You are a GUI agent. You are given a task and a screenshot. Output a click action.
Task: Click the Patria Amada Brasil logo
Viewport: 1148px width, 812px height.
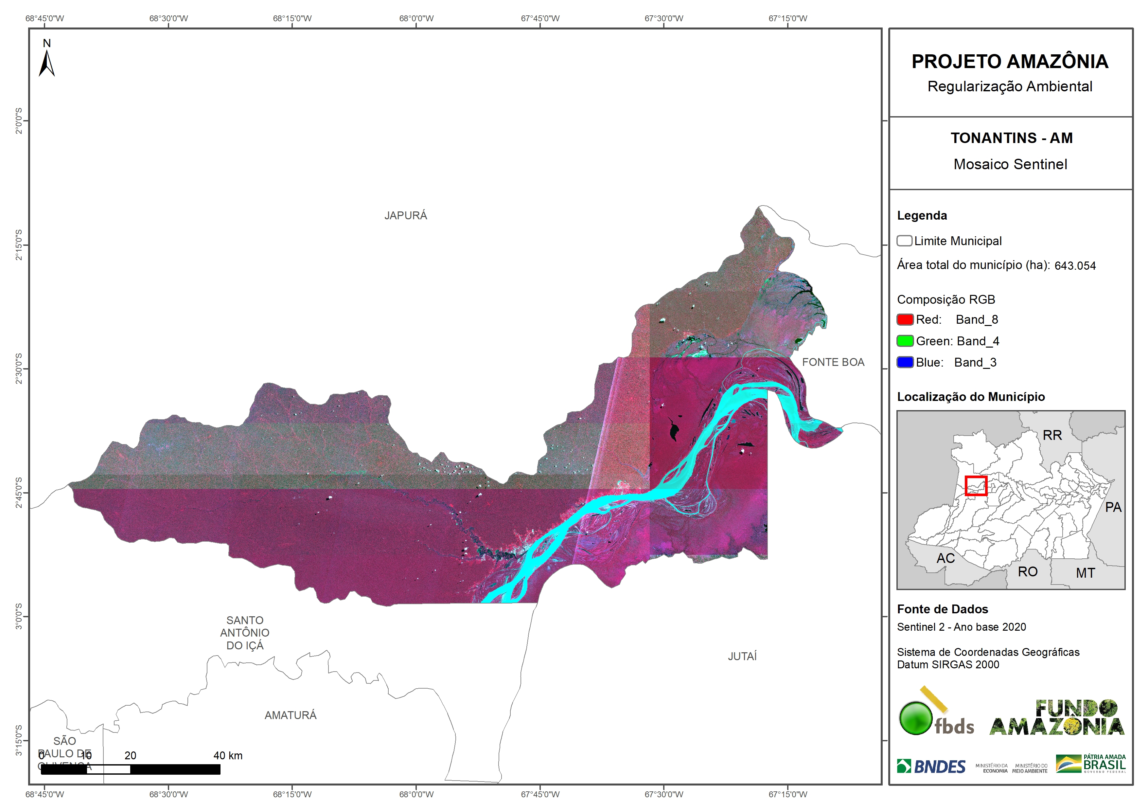click(x=1091, y=764)
